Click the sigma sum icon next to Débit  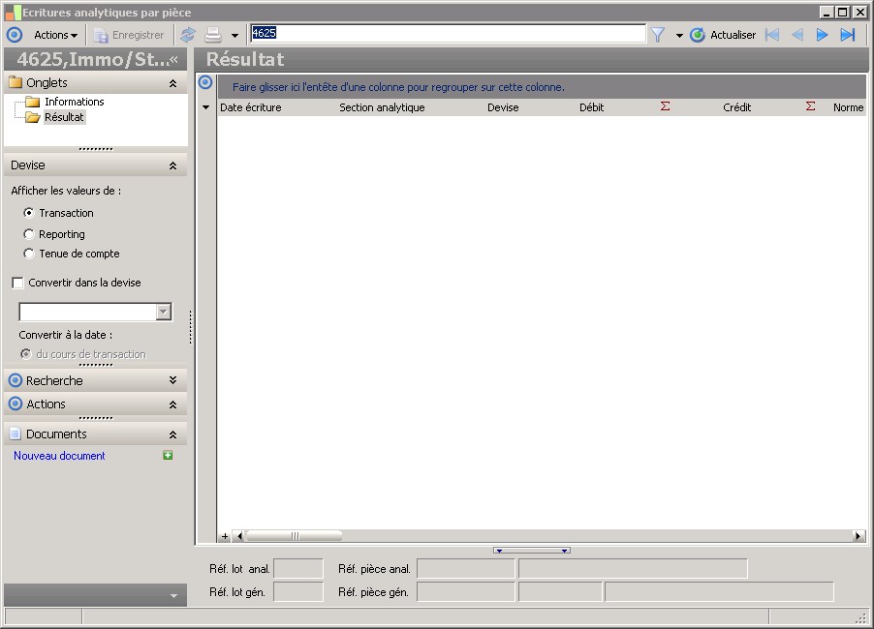pyautogui.click(x=665, y=106)
